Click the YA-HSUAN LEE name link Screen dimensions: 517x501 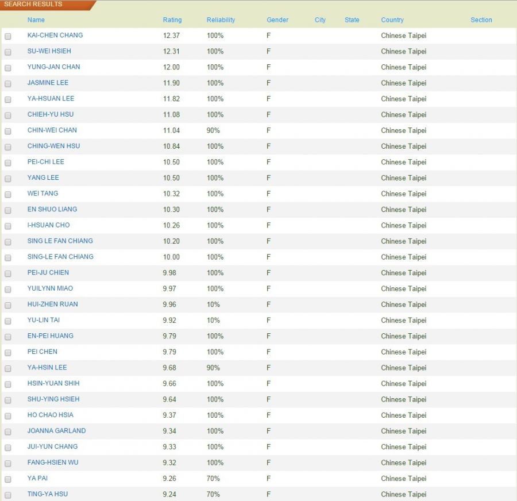[x=51, y=99]
